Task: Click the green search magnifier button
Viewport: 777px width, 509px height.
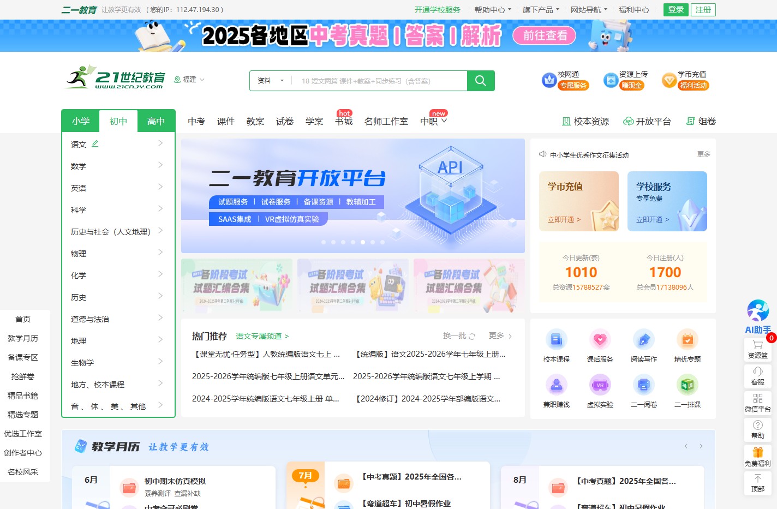Action: tap(481, 81)
